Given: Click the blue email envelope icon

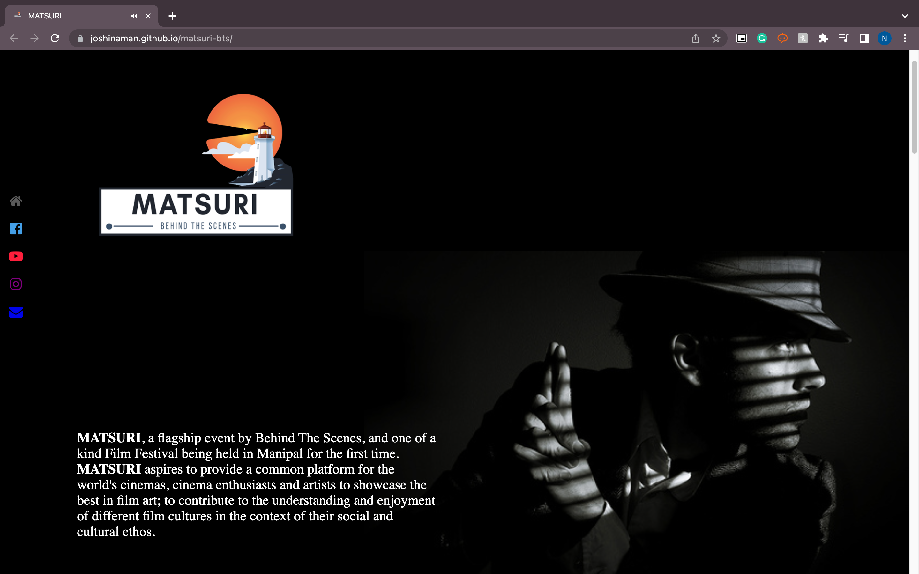Looking at the screenshot, I should tap(16, 312).
